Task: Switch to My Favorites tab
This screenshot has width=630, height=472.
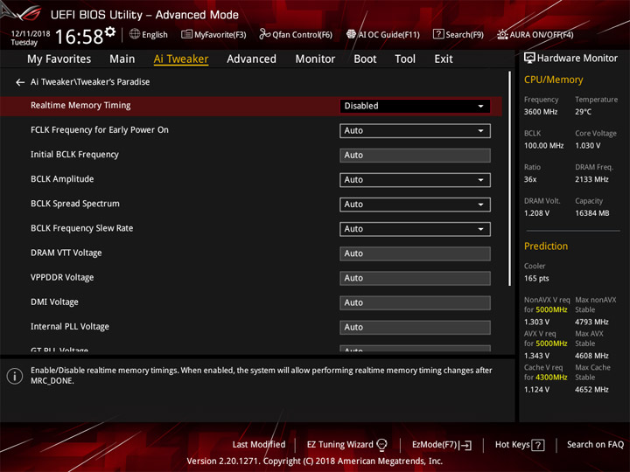Action: pos(59,59)
